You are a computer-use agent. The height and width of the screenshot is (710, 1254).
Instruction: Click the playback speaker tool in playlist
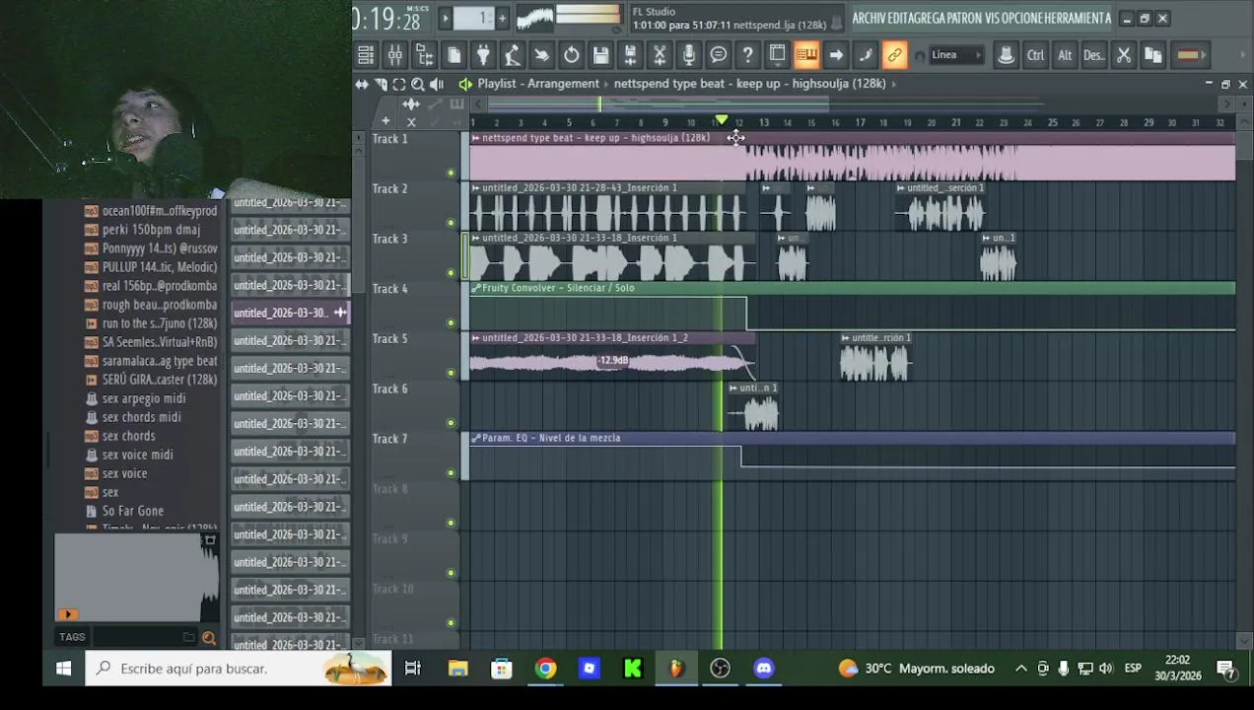[x=437, y=84]
